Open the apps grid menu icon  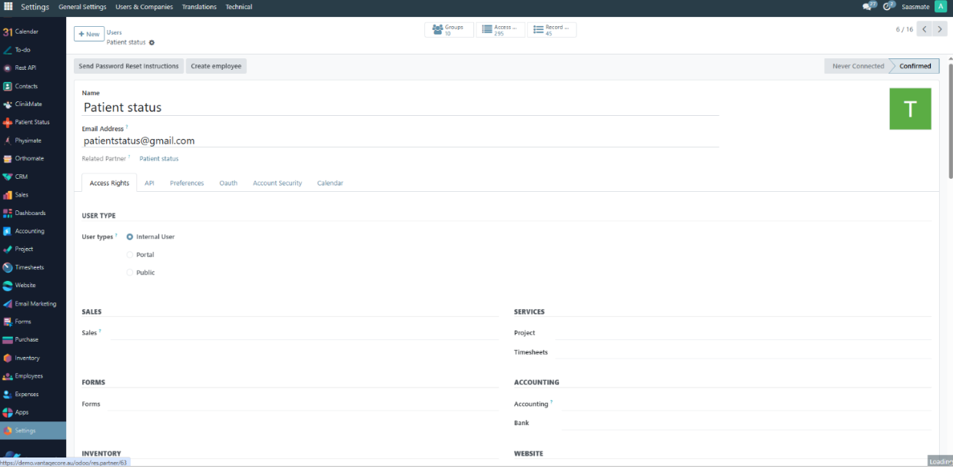(x=8, y=7)
